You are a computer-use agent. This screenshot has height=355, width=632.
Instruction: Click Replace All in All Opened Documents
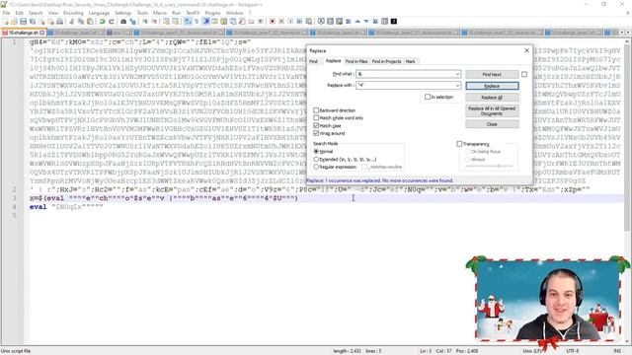point(492,111)
